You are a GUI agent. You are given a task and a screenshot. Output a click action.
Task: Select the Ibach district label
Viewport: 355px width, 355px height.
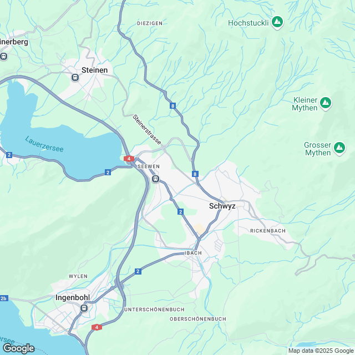(x=193, y=253)
